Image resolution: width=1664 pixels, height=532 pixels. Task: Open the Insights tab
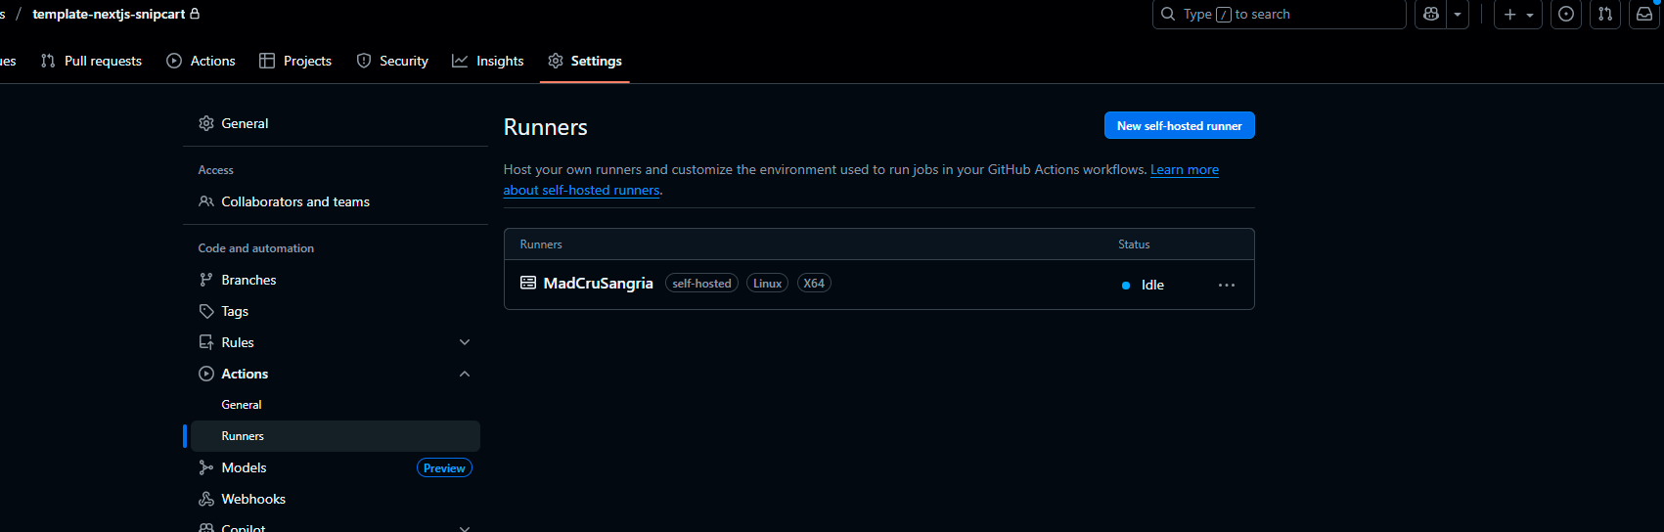point(487,61)
